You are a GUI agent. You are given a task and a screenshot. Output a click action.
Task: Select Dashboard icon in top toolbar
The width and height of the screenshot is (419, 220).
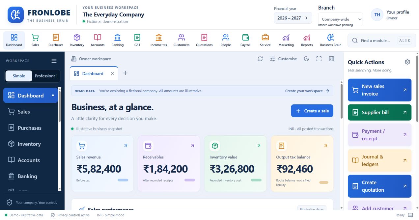pyautogui.click(x=14, y=41)
